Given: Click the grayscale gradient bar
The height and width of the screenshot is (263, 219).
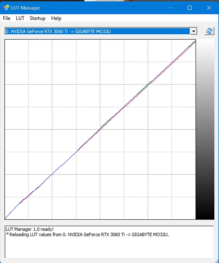Looking at the screenshot, I should click(205, 129).
